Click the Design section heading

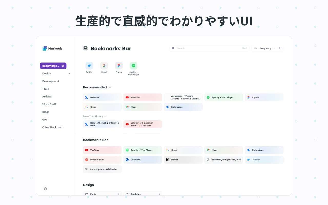tap(88, 185)
